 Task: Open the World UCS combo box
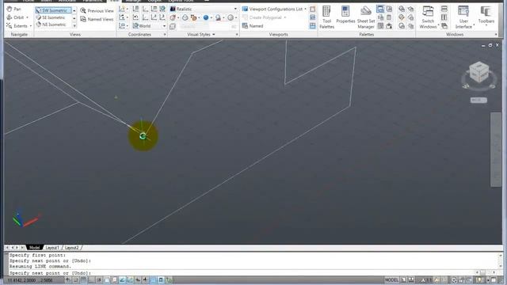[150, 26]
